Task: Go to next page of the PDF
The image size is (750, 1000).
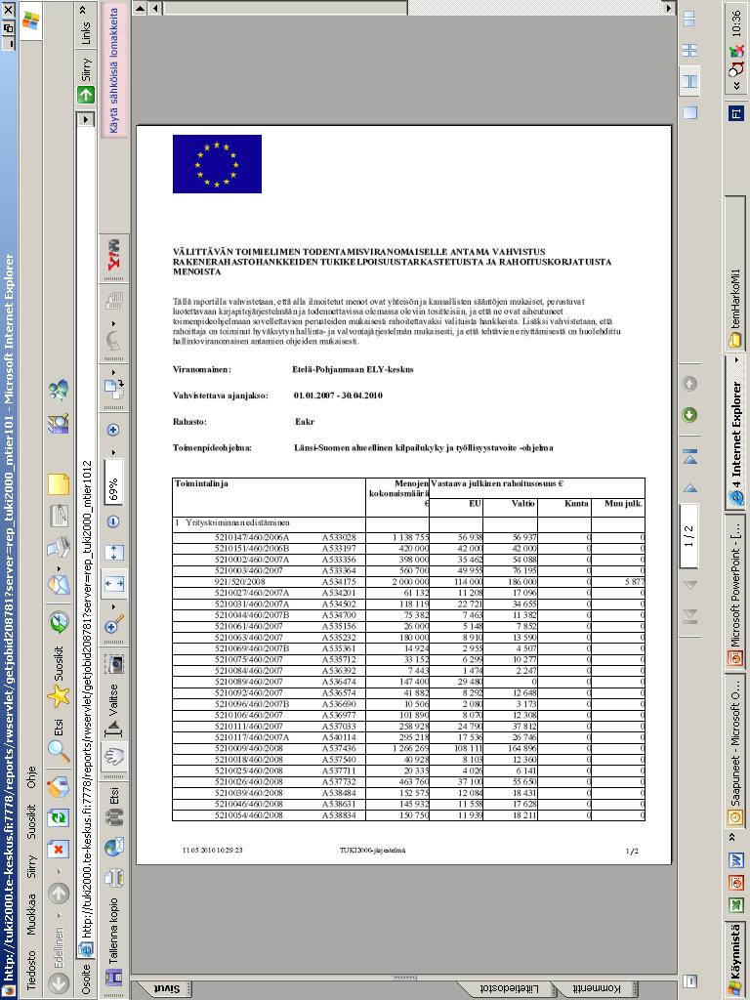Action: [x=690, y=488]
